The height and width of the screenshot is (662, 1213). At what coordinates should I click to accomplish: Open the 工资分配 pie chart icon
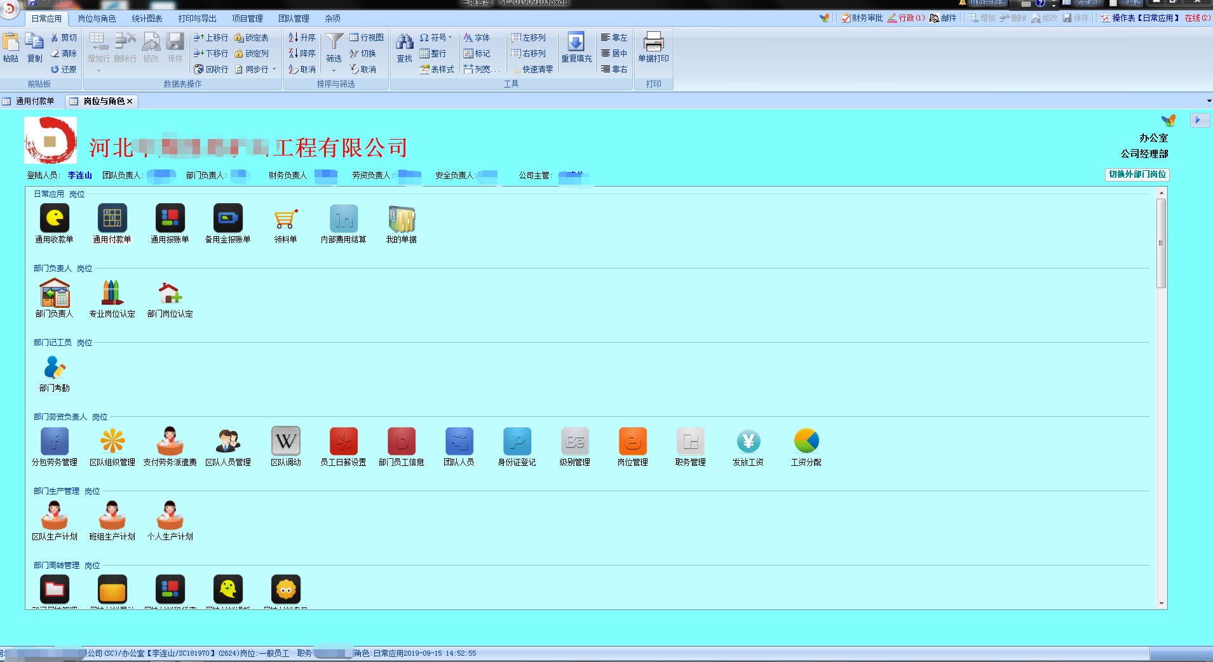(x=806, y=442)
